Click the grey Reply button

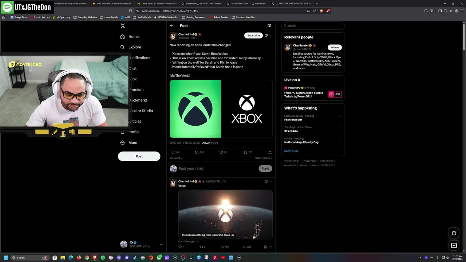pyautogui.click(x=265, y=168)
